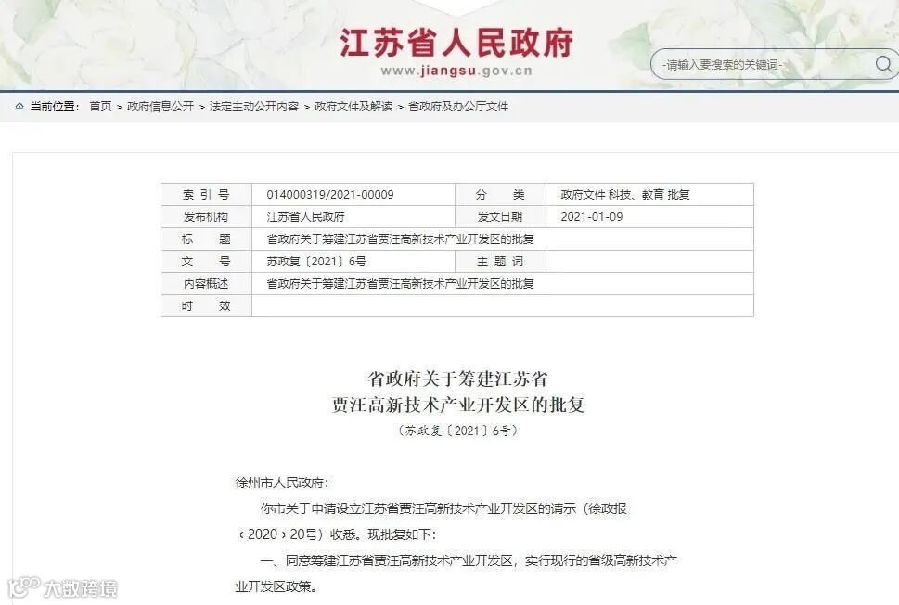Select 苏政复〔2021〕6号 in the table

[x=316, y=262]
